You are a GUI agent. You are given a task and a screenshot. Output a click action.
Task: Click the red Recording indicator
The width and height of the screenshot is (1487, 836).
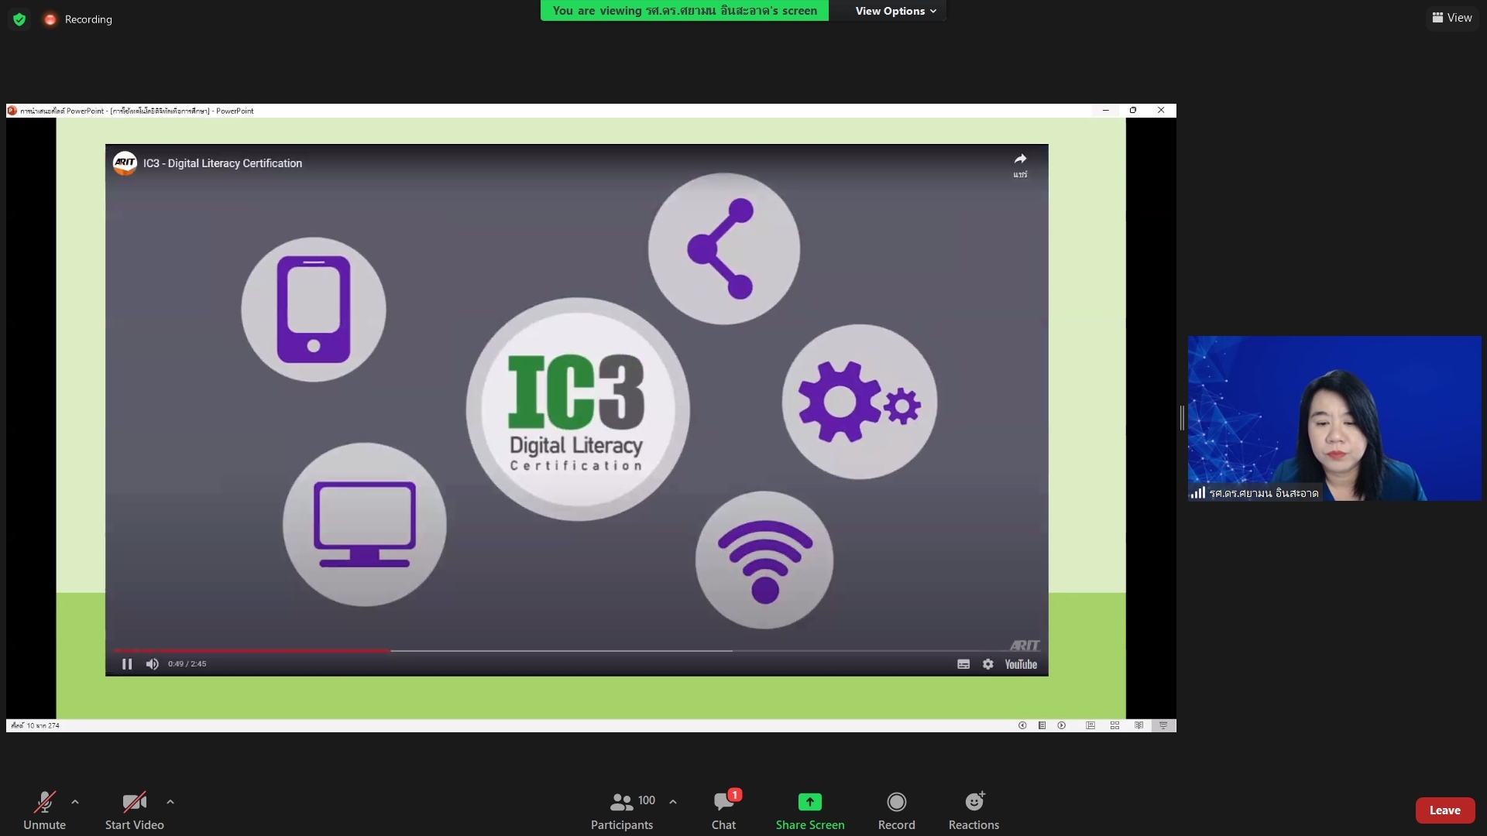[x=78, y=19]
